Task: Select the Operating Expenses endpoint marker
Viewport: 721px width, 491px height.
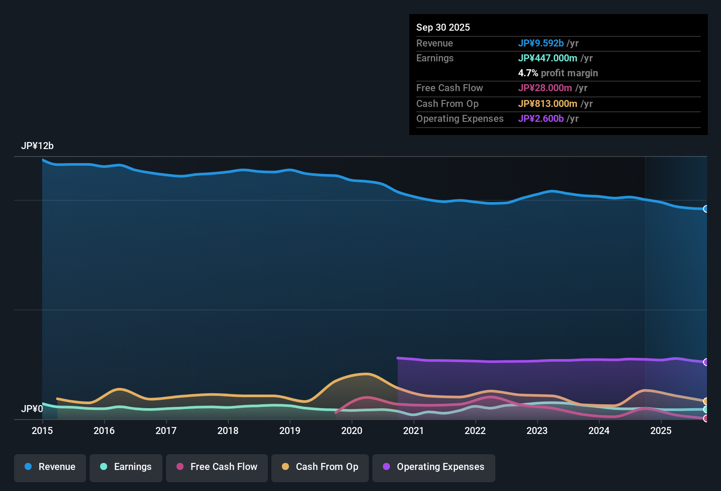Action: pyautogui.click(x=706, y=362)
